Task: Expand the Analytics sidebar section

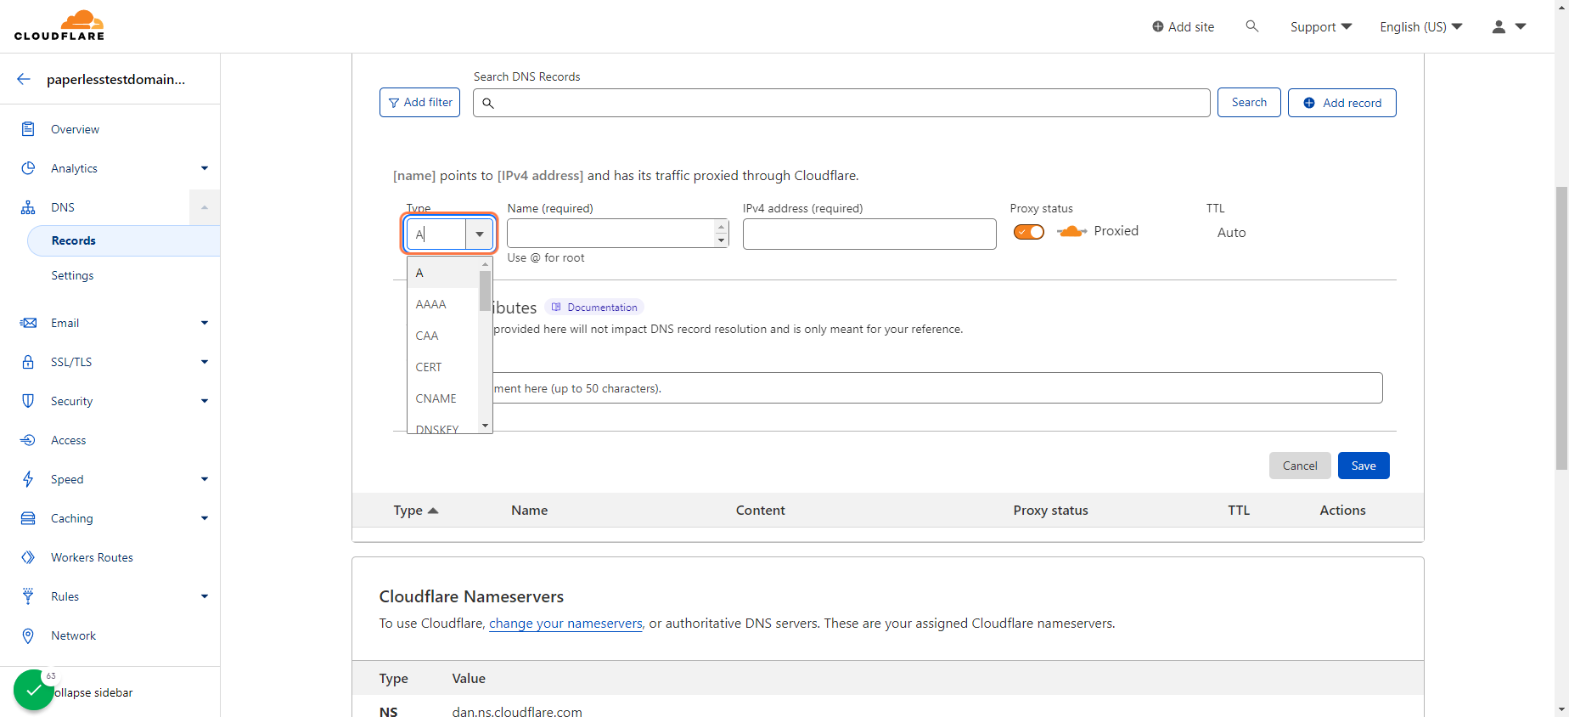Action: click(205, 168)
